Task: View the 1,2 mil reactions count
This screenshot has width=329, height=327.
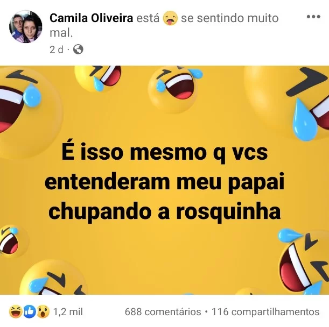Action: point(68,312)
